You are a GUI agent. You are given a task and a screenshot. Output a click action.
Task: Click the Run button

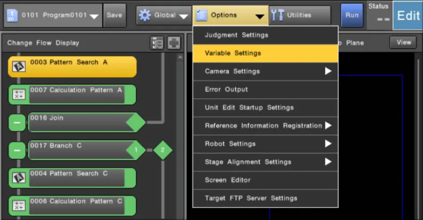(x=352, y=16)
